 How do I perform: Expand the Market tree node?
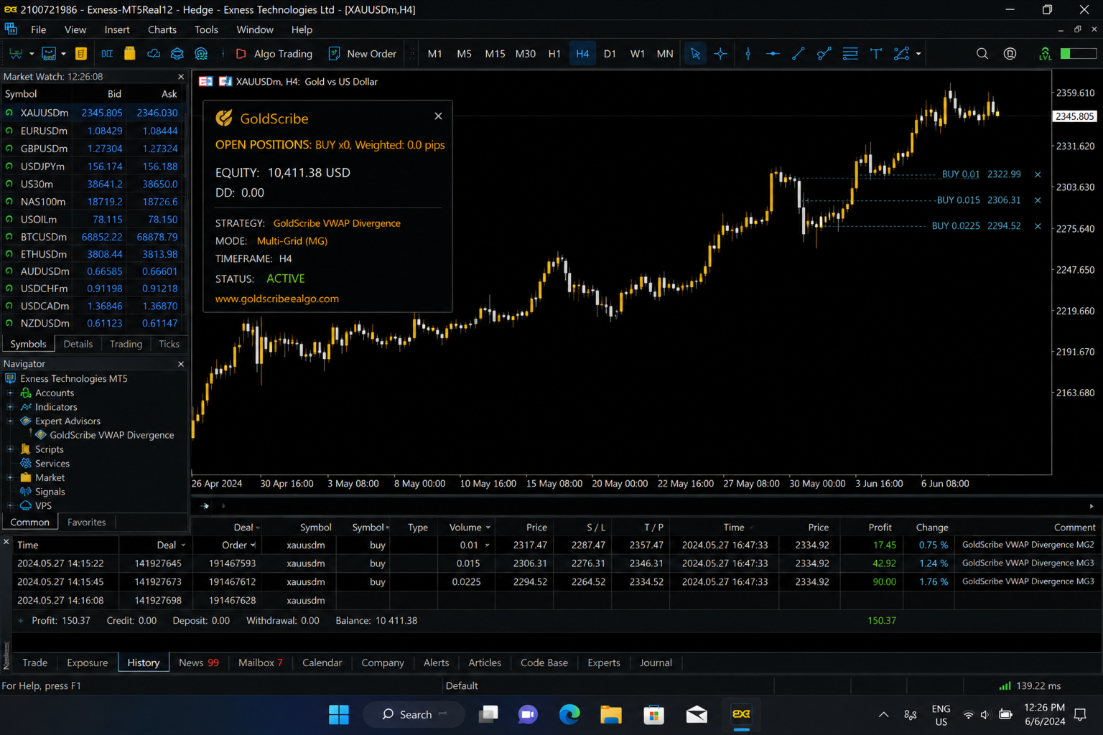click(x=10, y=477)
